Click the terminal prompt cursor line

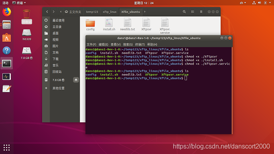pos(136,78)
